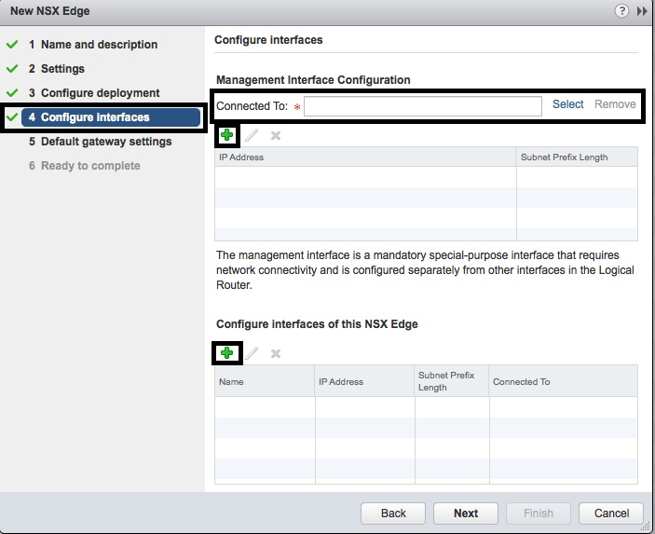
Task: Expand the dialog using double-arrow icon
Action: click(x=642, y=11)
